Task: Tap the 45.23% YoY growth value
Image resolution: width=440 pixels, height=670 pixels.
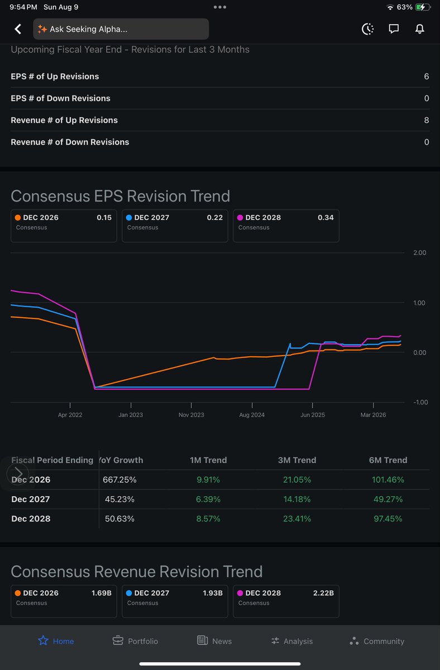Action: [119, 499]
